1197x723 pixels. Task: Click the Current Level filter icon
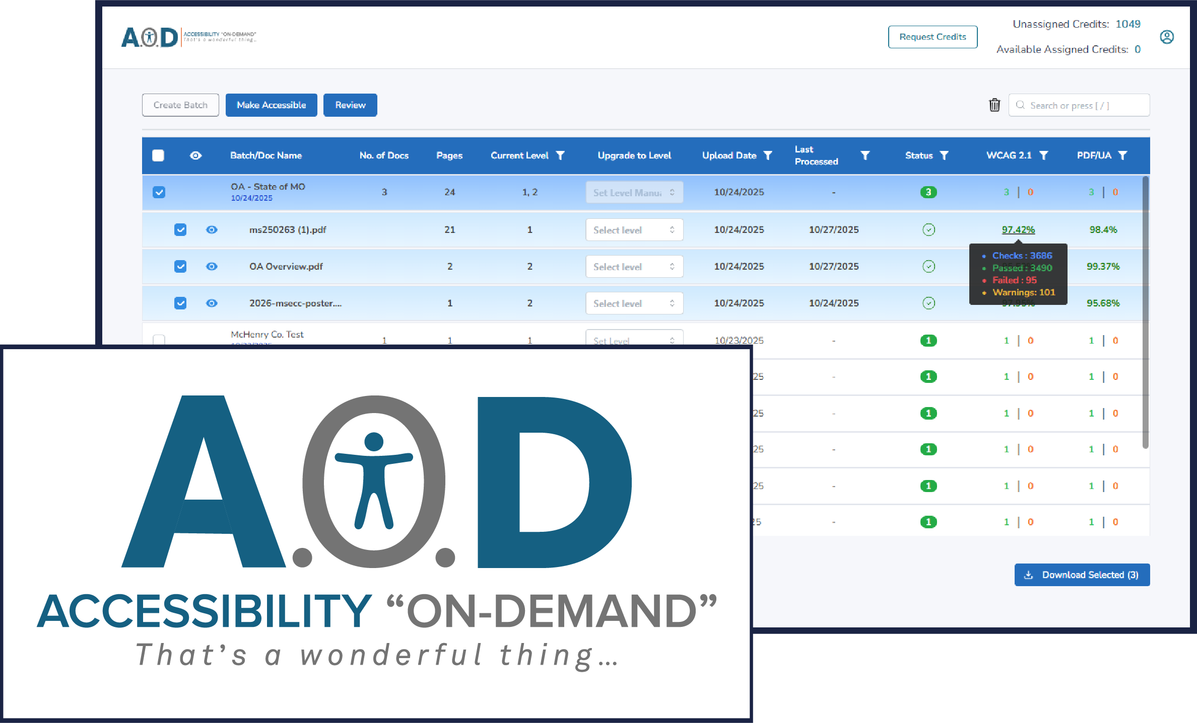pyautogui.click(x=561, y=155)
